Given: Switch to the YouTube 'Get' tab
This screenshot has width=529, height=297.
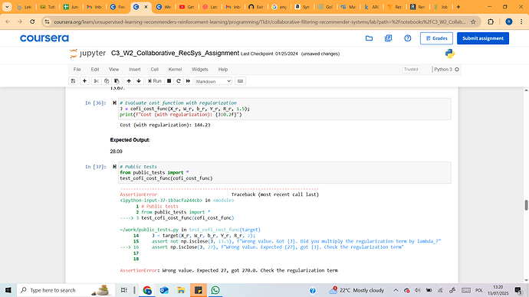Looking at the screenshot, I should 187,7.
